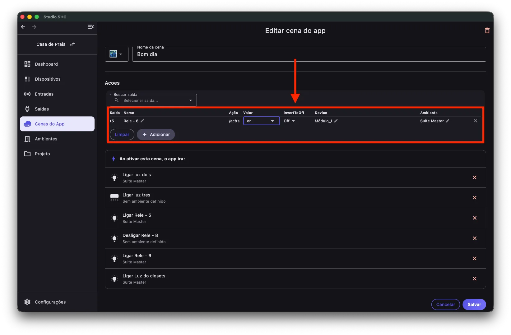Screen dimensions: 511x335
Task: Open Projeto section
Action: pyautogui.click(x=57, y=154)
